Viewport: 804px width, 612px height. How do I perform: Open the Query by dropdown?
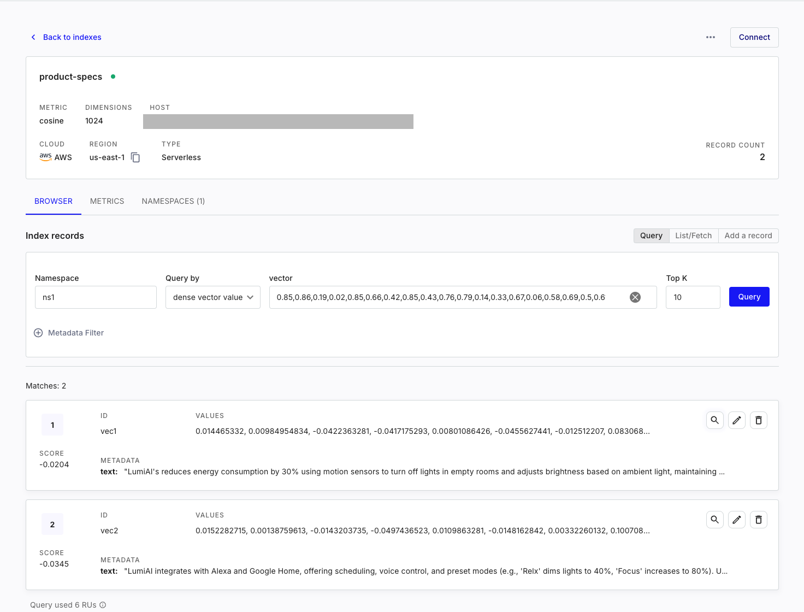coord(212,297)
